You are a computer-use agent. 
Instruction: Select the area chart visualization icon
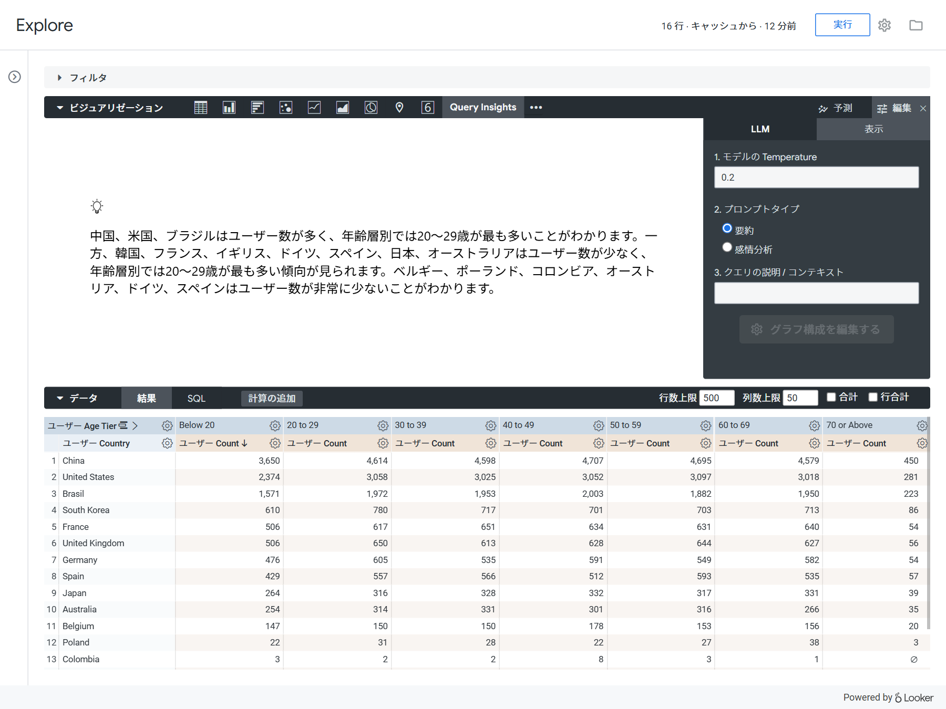click(x=343, y=108)
